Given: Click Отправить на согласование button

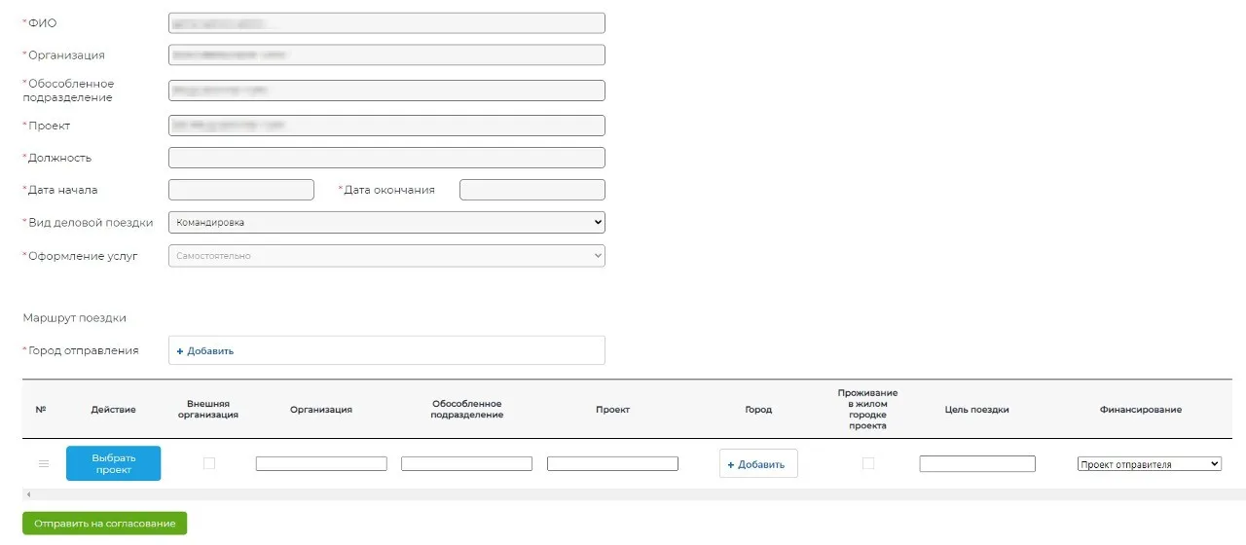Looking at the screenshot, I should point(105,524).
